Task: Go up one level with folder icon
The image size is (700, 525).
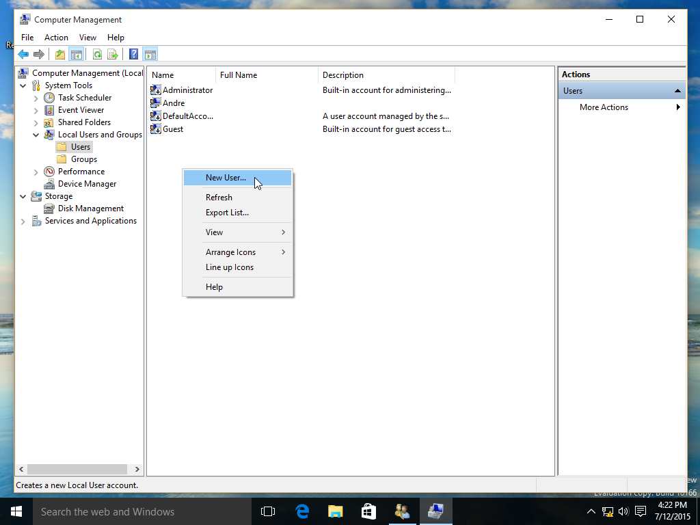Action: 60,55
